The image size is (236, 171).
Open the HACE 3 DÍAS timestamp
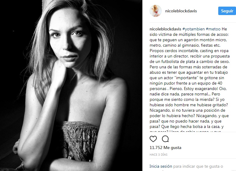pos(158,155)
